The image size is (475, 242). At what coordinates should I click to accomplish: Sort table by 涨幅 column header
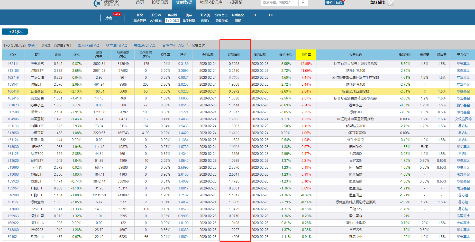[76, 55]
